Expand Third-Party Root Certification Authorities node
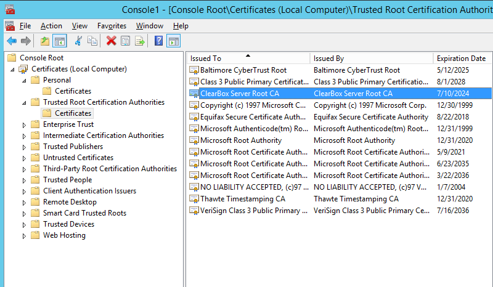 (24, 169)
